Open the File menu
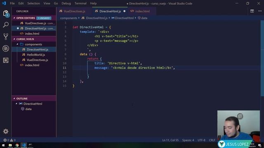264x148 pixels. [12, 3]
